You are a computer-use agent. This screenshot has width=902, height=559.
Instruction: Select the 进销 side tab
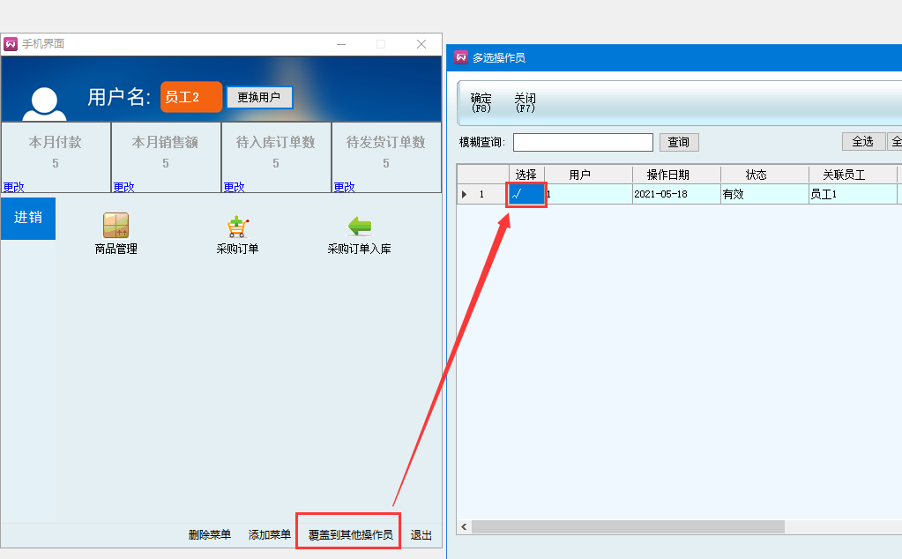[28, 218]
